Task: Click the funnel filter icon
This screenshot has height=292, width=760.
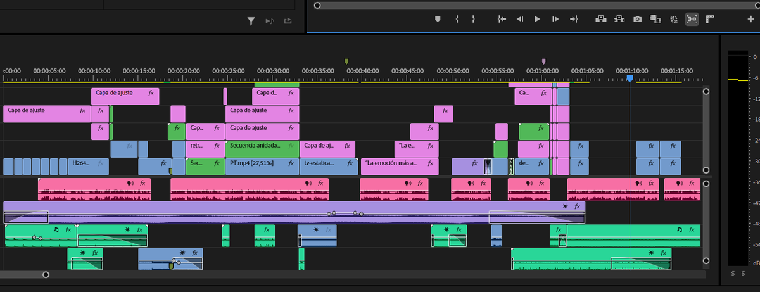Action: point(251,22)
